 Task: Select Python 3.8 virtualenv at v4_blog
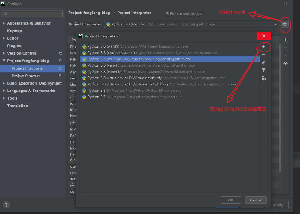tap(170, 84)
